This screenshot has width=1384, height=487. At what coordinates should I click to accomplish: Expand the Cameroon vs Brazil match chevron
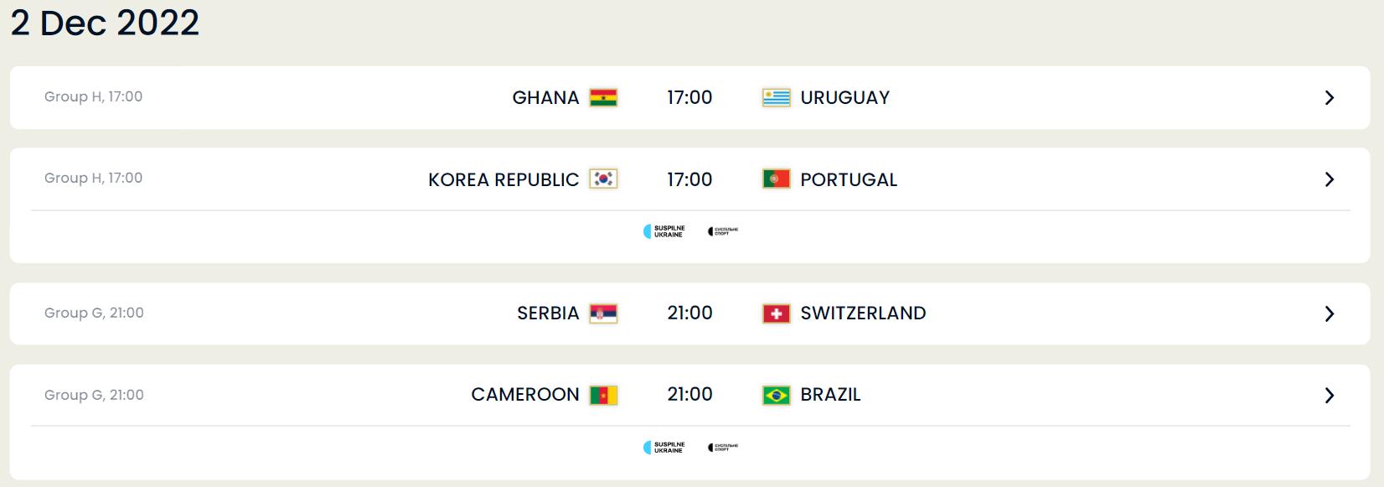(x=1330, y=395)
